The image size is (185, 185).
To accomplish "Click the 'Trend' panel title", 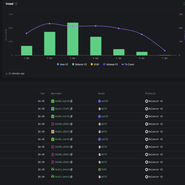I will coord(9,4).
